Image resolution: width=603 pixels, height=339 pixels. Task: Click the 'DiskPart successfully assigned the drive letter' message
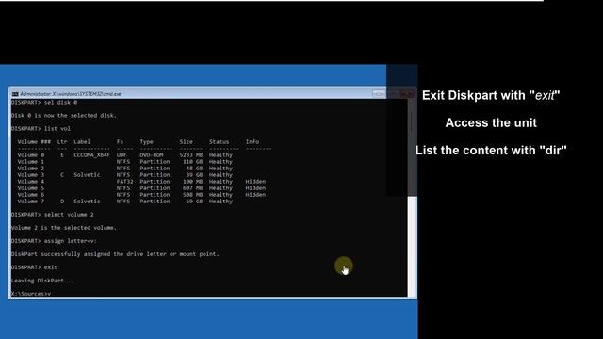point(115,254)
